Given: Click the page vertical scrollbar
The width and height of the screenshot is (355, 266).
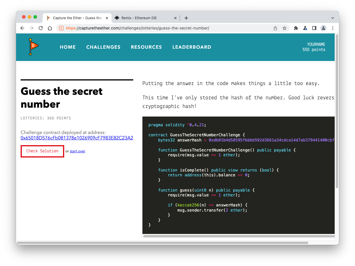Looking at the screenshot, I should [x=337, y=111].
